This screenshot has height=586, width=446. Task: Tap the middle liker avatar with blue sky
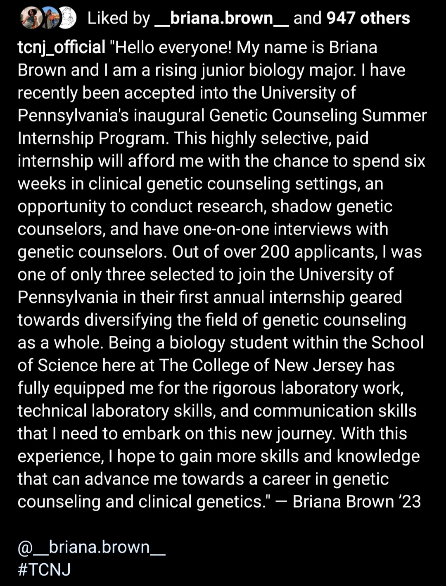(50, 18)
